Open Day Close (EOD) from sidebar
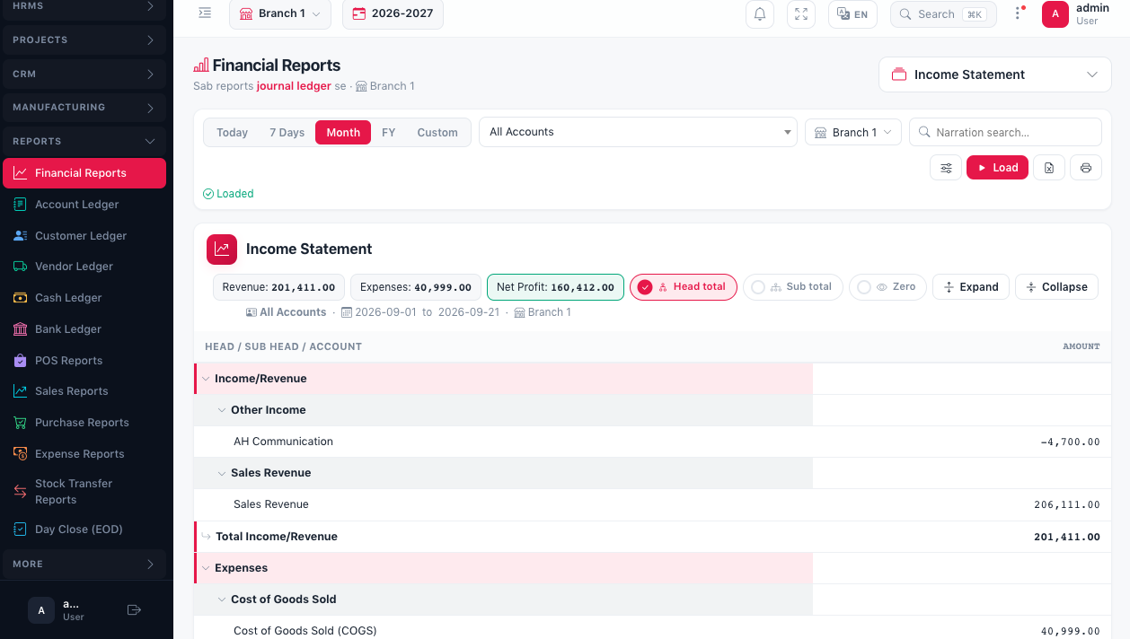The image size is (1130, 639). (x=84, y=530)
